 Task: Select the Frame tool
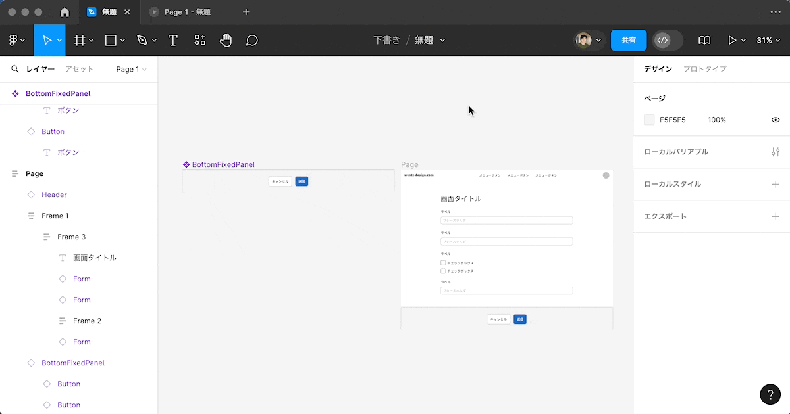80,41
